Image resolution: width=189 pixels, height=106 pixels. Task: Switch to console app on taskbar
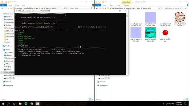pos(38,104)
